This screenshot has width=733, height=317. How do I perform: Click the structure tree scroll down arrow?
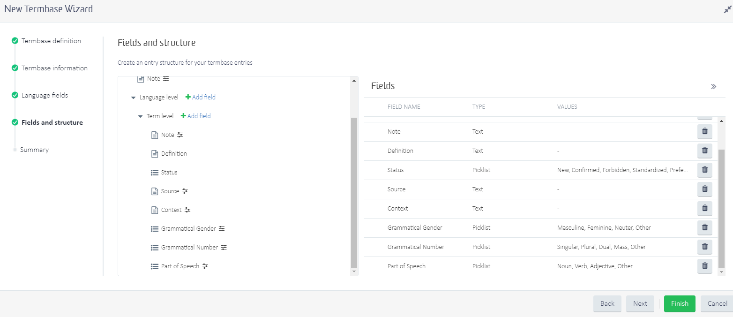(354, 272)
